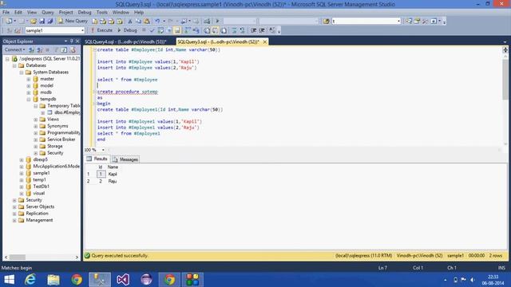Click the Cut scissors icon
This screenshot has width=511, height=287.
pyautogui.click(x=130, y=21)
